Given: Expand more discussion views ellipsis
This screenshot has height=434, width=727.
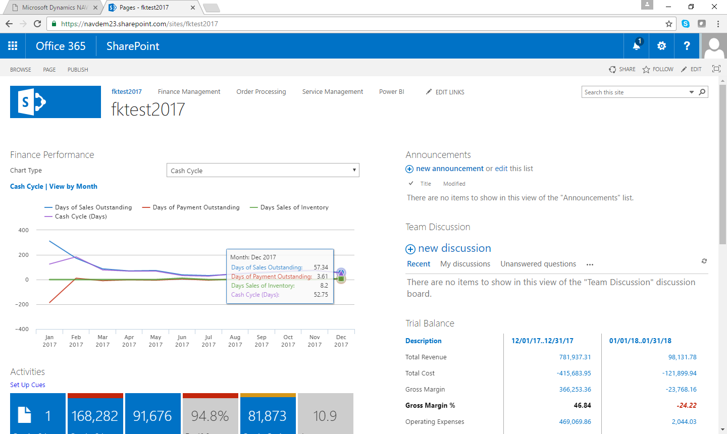Looking at the screenshot, I should 590,264.
